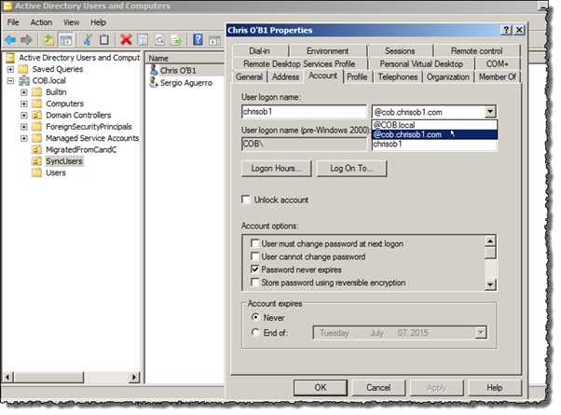Check User cannot change password

click(254, 256)
